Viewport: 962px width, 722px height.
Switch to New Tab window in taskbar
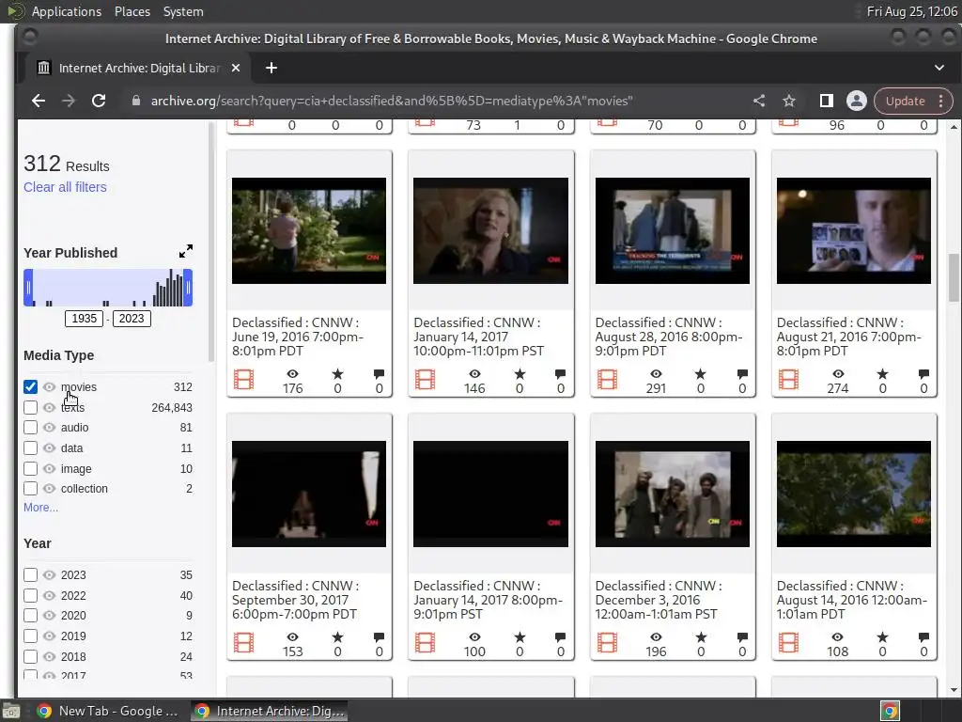(x=109, y=711)
